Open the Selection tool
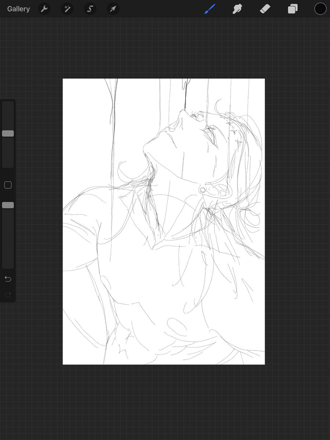This screenshot has height=440, width=330. coord(90,9)
